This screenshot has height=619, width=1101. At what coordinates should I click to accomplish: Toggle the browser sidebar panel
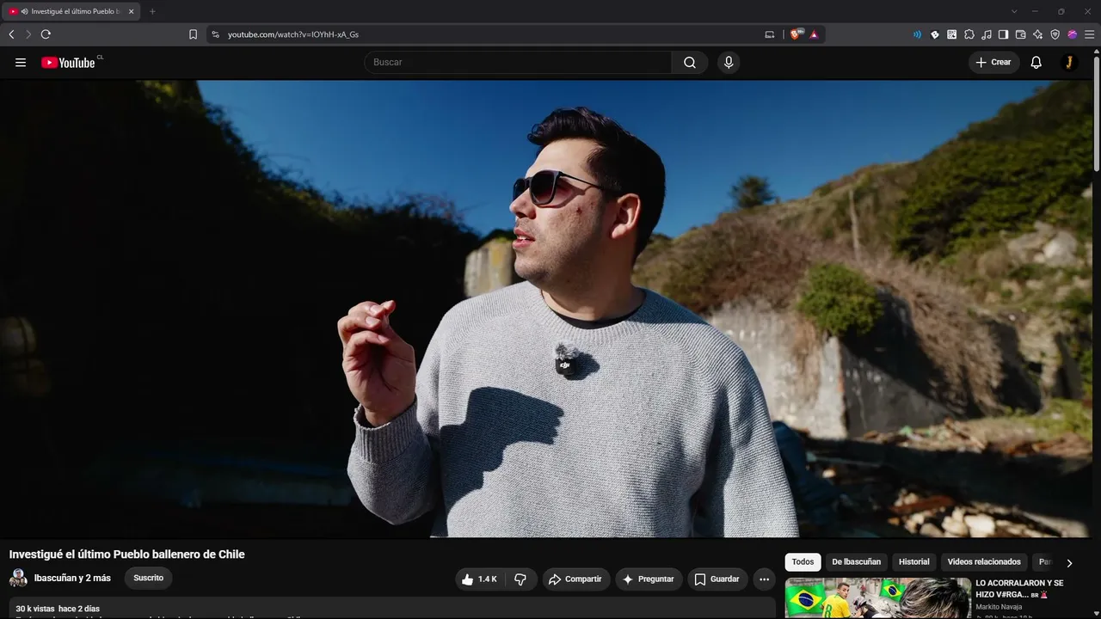tap(1004, 34)
